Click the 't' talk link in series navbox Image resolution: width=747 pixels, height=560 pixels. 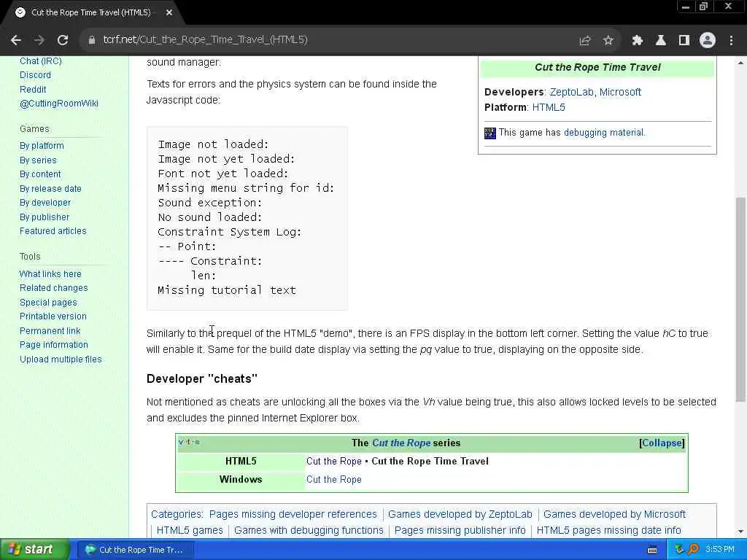tap(189, 442)
